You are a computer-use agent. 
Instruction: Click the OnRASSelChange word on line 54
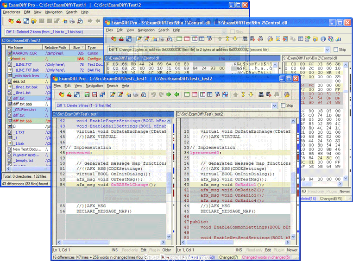[x=129, y=185]
